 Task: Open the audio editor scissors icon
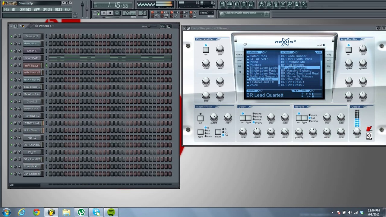[x=283, y=4]
